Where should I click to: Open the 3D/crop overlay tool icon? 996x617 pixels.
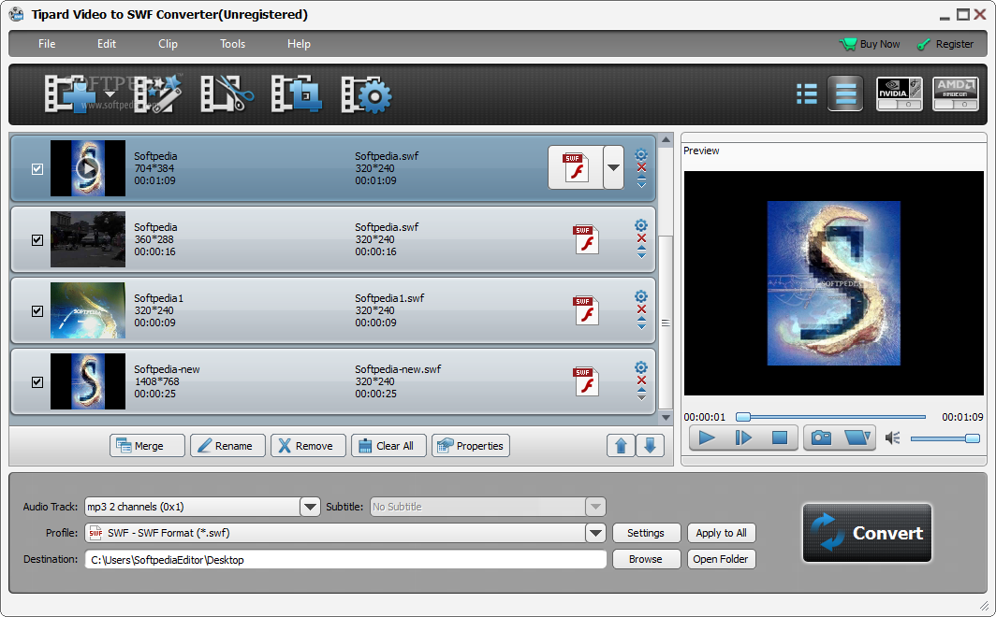coord(296,94)
